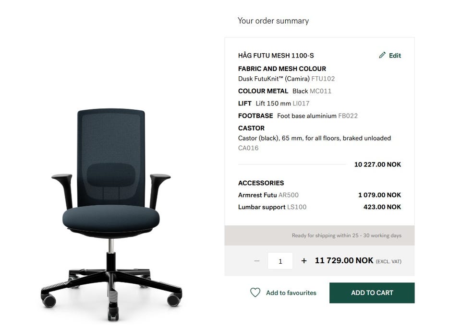The width and height of the screenshot is (461, 328).
Task: Click the 11 729.00 NOK total price
Action: tap(344, 260)
